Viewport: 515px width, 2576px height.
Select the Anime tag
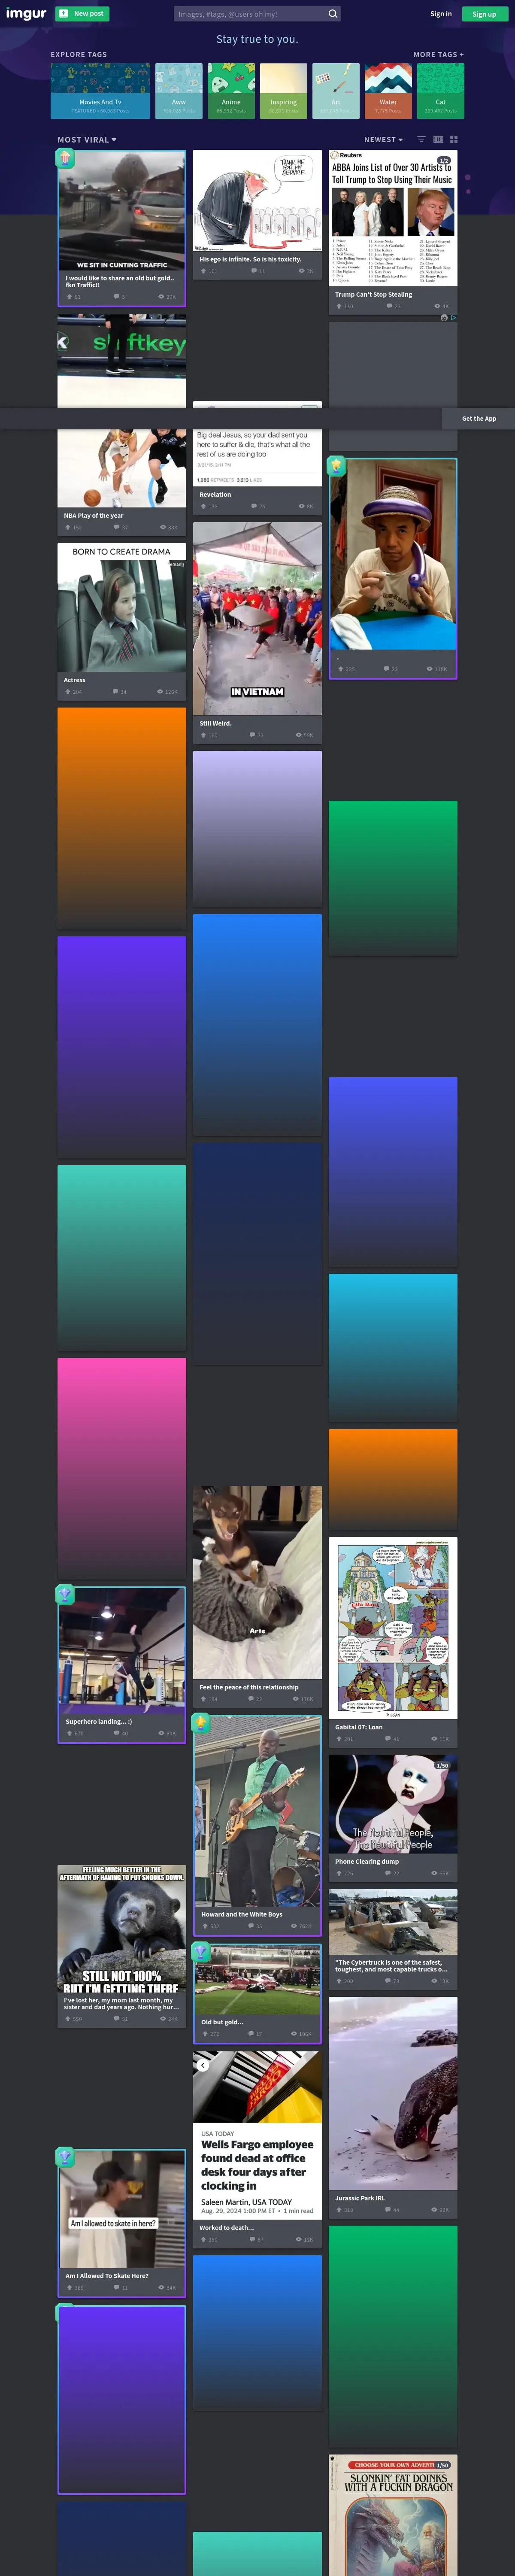[231, 91]
